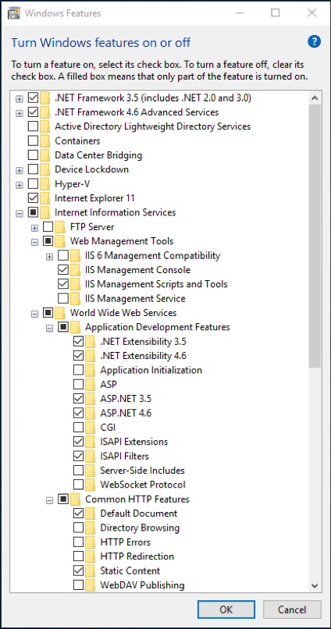Collapse the World Wide Web Services node

pos(34,313)
